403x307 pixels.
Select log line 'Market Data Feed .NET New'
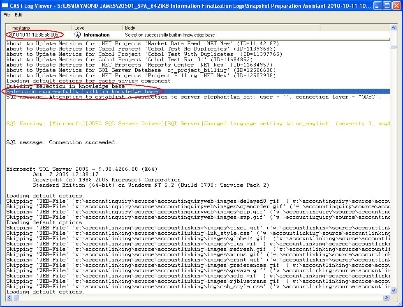click(143, 44)
